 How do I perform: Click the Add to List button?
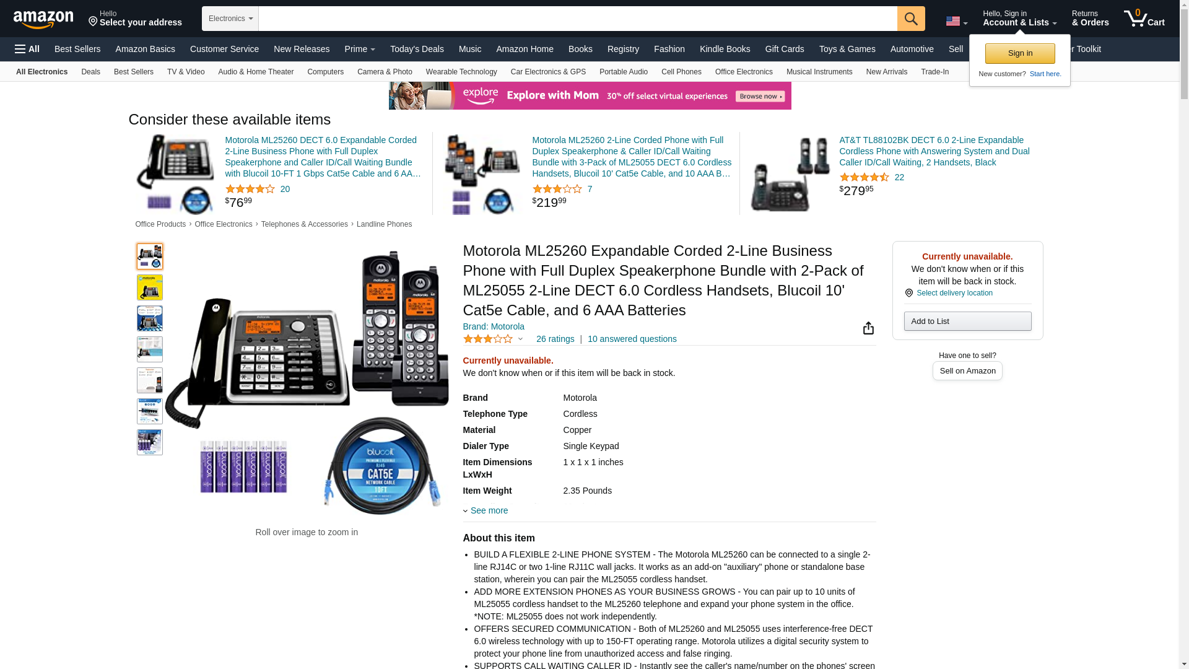point(967,321)
